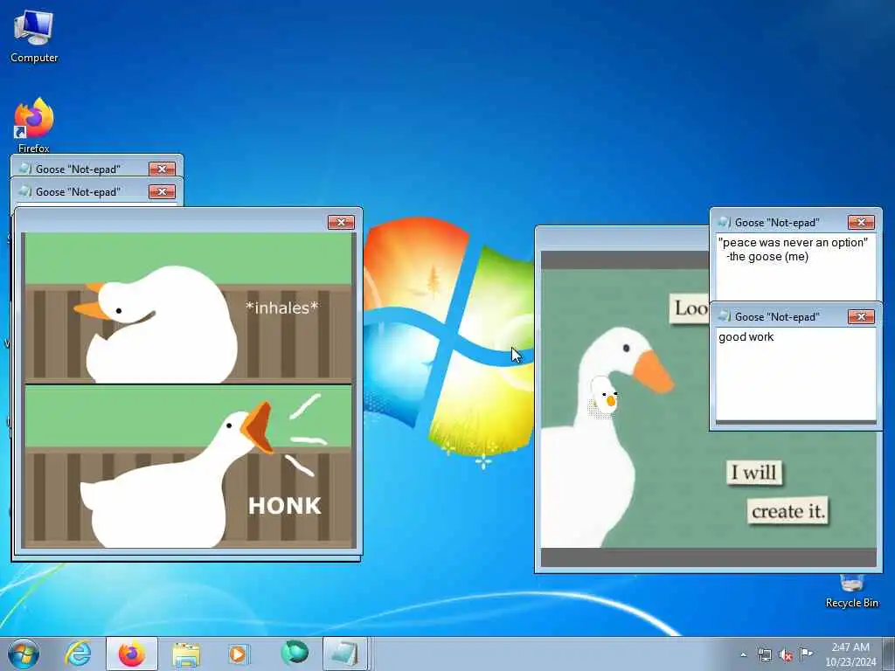Switch to Firefox on the taskbar
The image size is (895, 671).
pos(132,654)
